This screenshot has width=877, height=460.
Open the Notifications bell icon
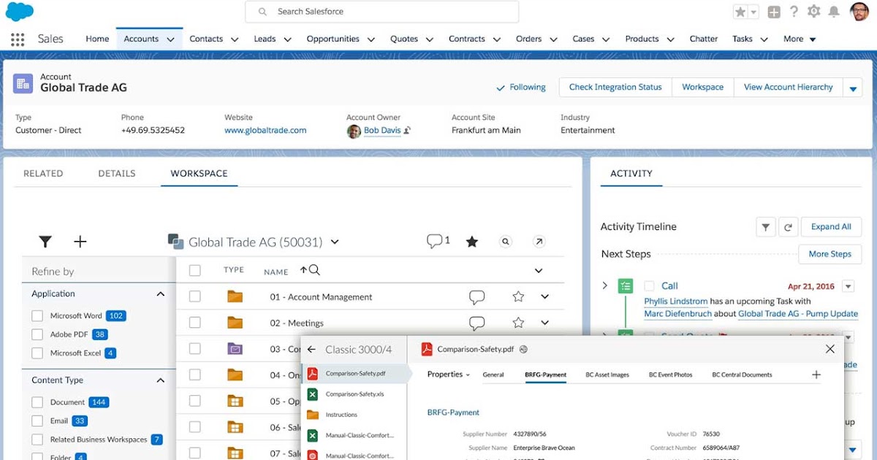pyautogui.click(x=834, y=12)
